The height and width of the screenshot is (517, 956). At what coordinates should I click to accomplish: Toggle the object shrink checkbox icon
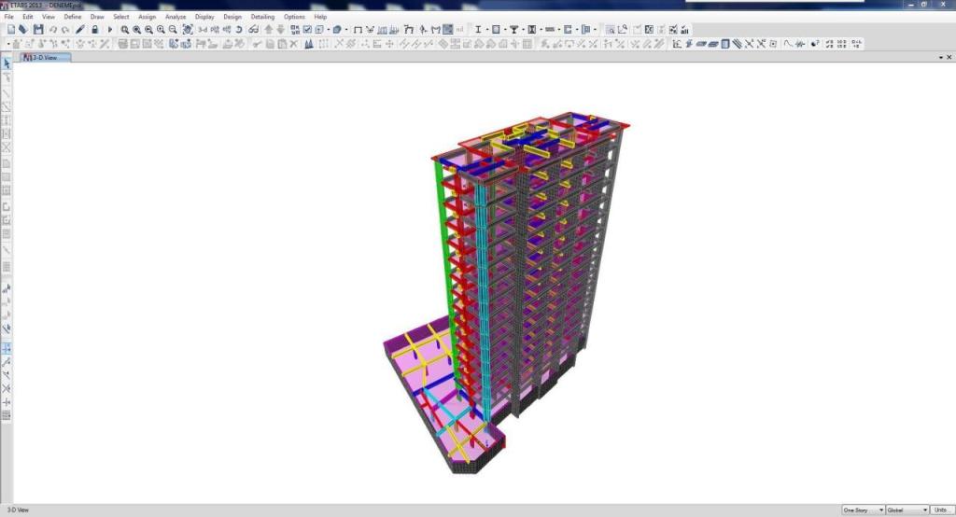click(307, 30)
